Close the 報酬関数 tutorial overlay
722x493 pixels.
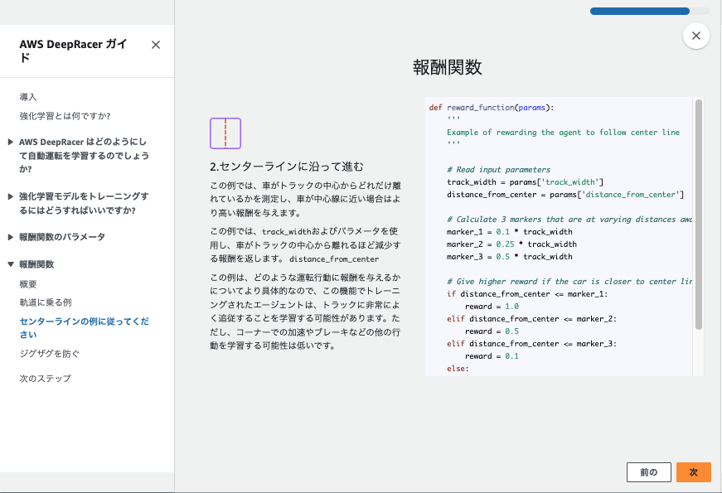(696, 36)
